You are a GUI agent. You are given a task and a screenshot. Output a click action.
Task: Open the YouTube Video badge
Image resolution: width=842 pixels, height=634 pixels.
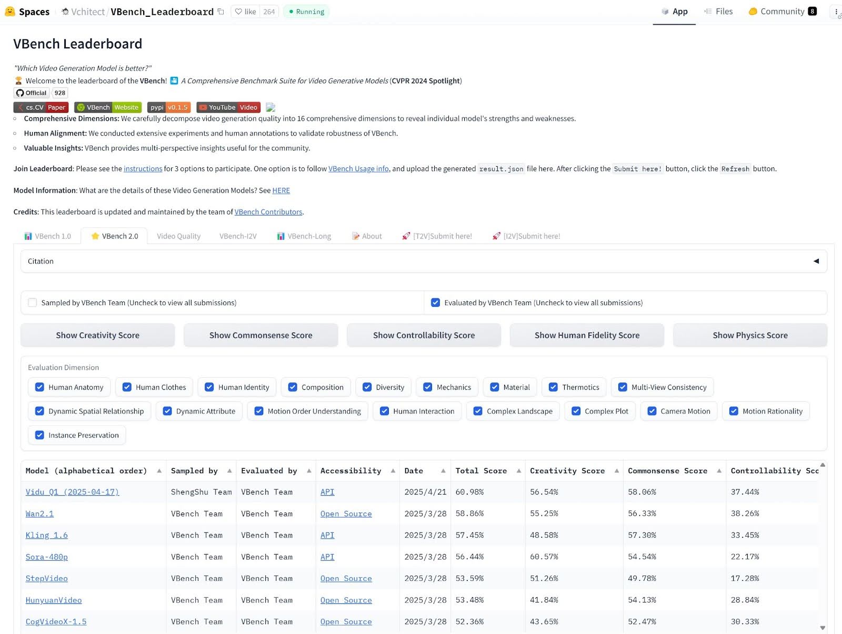click(228, 107)
